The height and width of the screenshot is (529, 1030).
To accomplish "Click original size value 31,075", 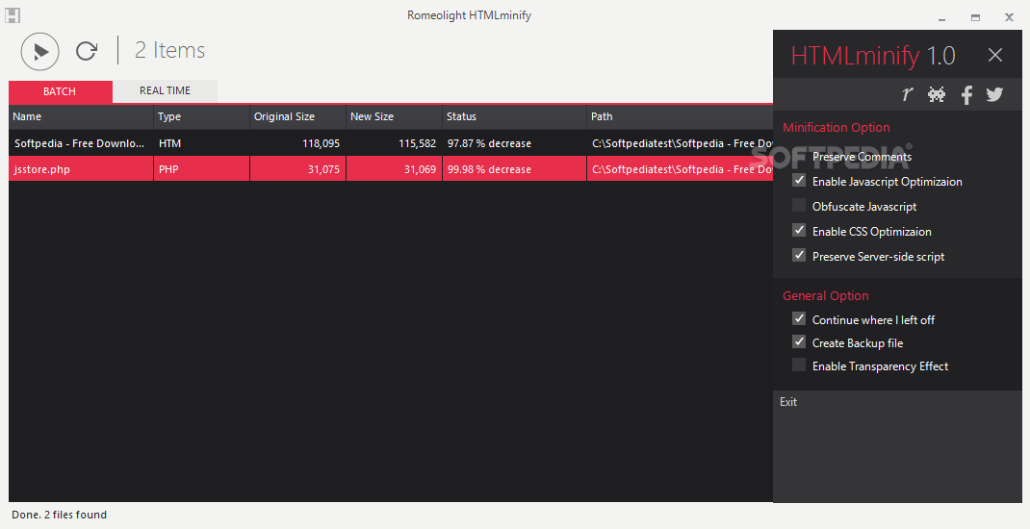I will point(323,169).
